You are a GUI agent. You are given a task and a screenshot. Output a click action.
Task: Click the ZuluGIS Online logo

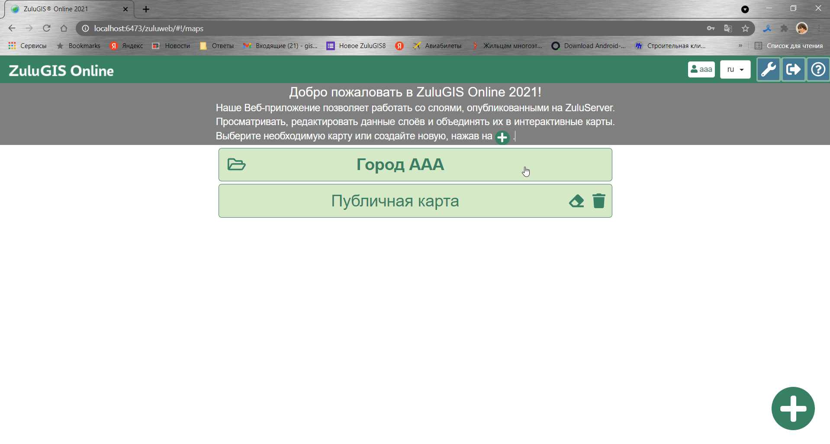tap(61, 70)
